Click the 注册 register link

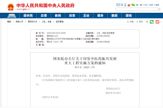151,5
